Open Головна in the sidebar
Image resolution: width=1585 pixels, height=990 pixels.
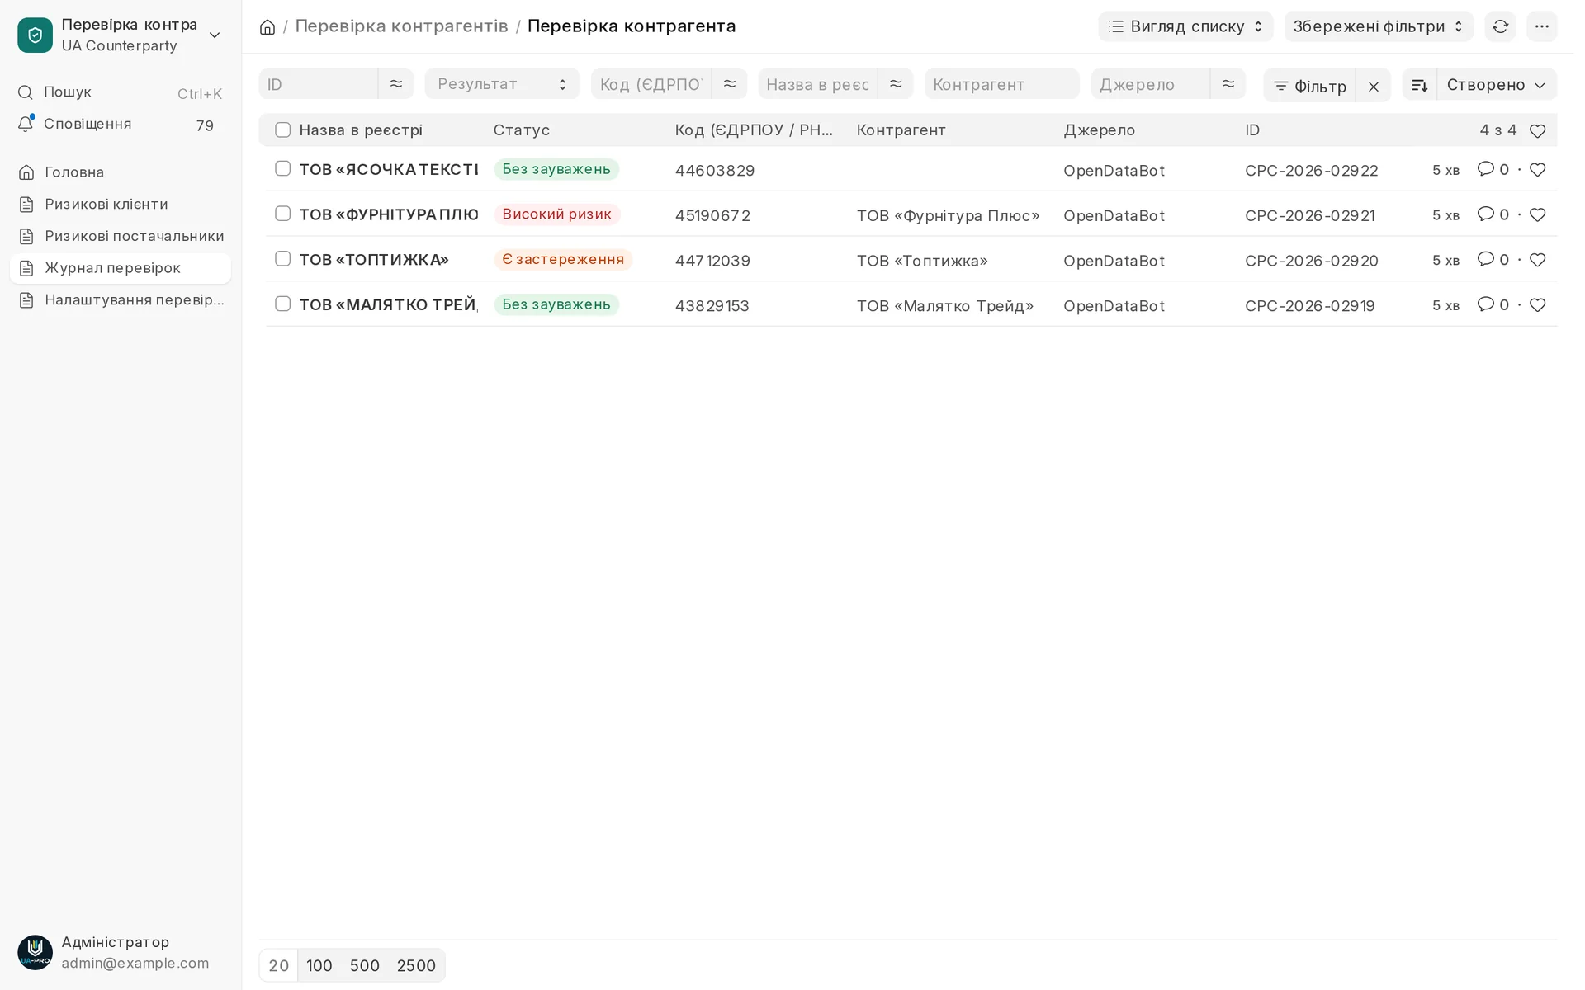pyautogui.click(x=121, y=173)
